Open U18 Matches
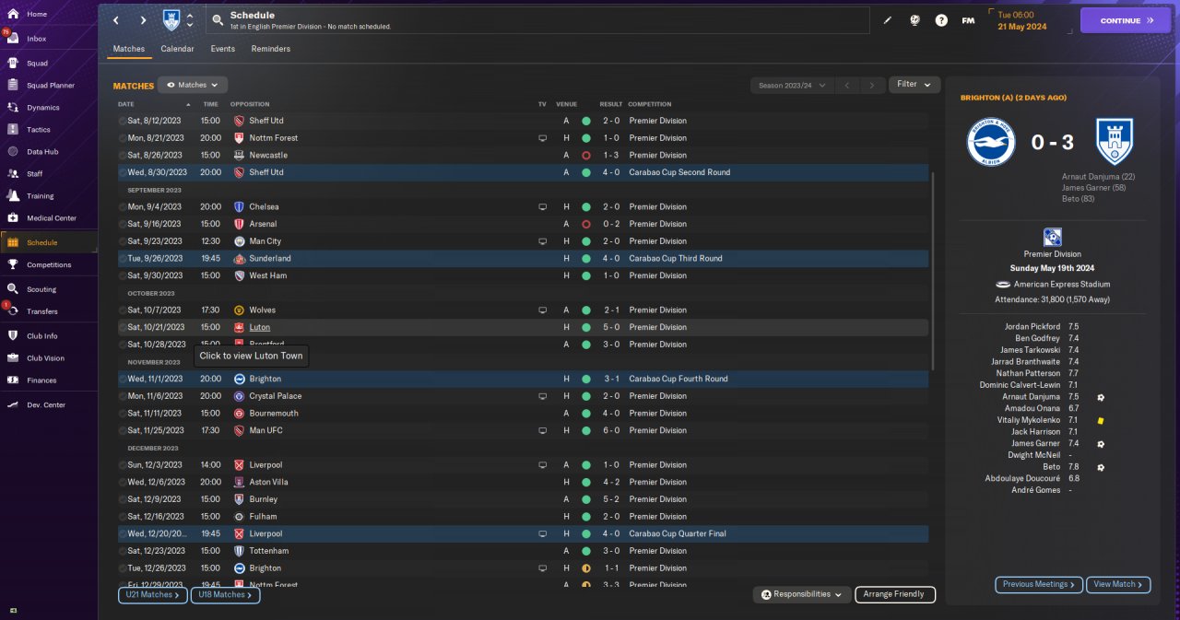 pos(226,595)
